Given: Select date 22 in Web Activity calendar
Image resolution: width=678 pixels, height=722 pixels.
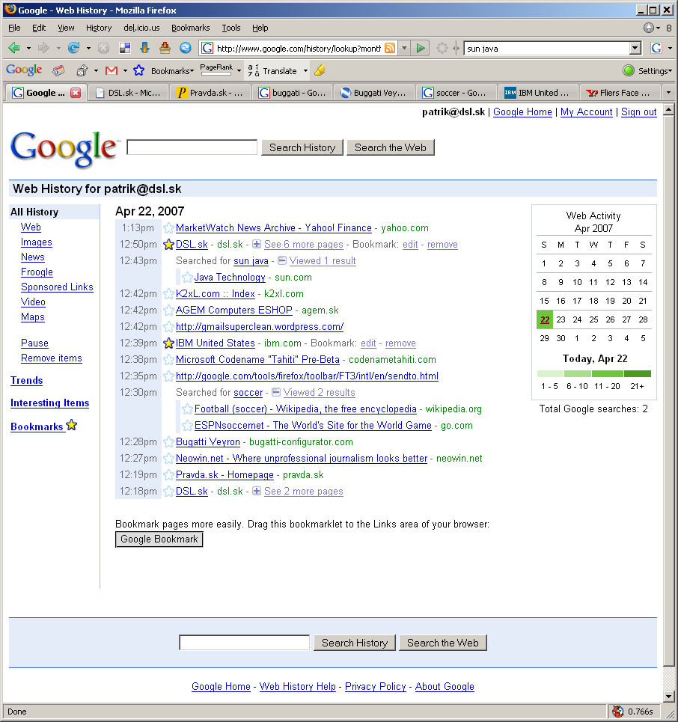Looking at the screenshot, I should (x=545, y=319).
